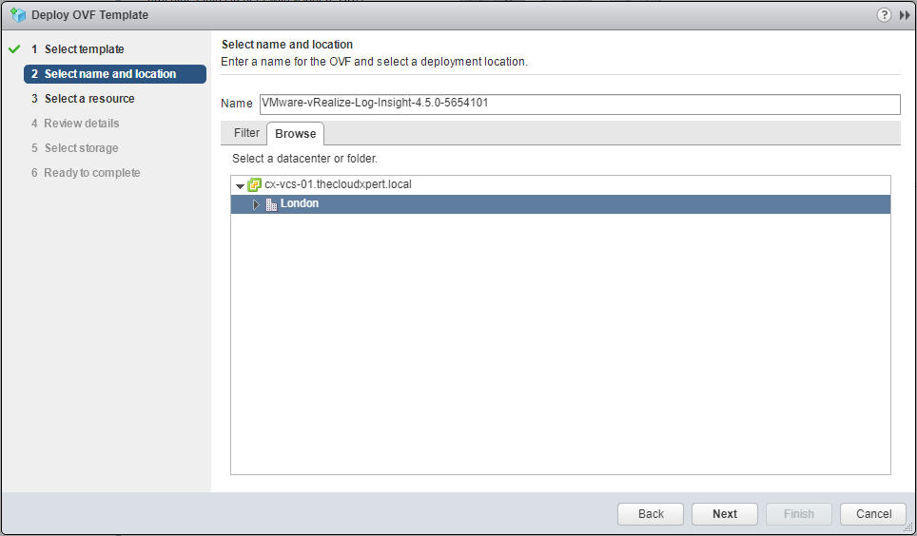The height and width of the screenshot is (536, 917).
Task: Select cx-vcs-01.thecloudxpert.local in the tree
Action: [338, 184]
